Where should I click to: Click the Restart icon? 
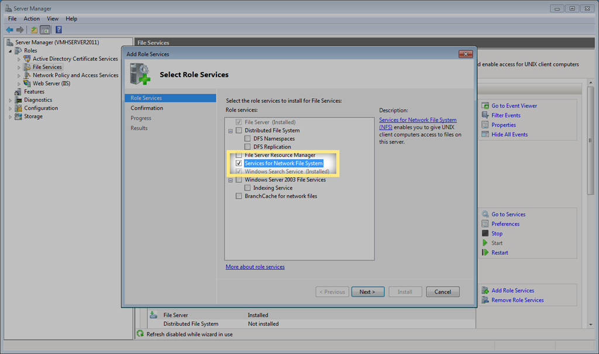click(485, 252)
